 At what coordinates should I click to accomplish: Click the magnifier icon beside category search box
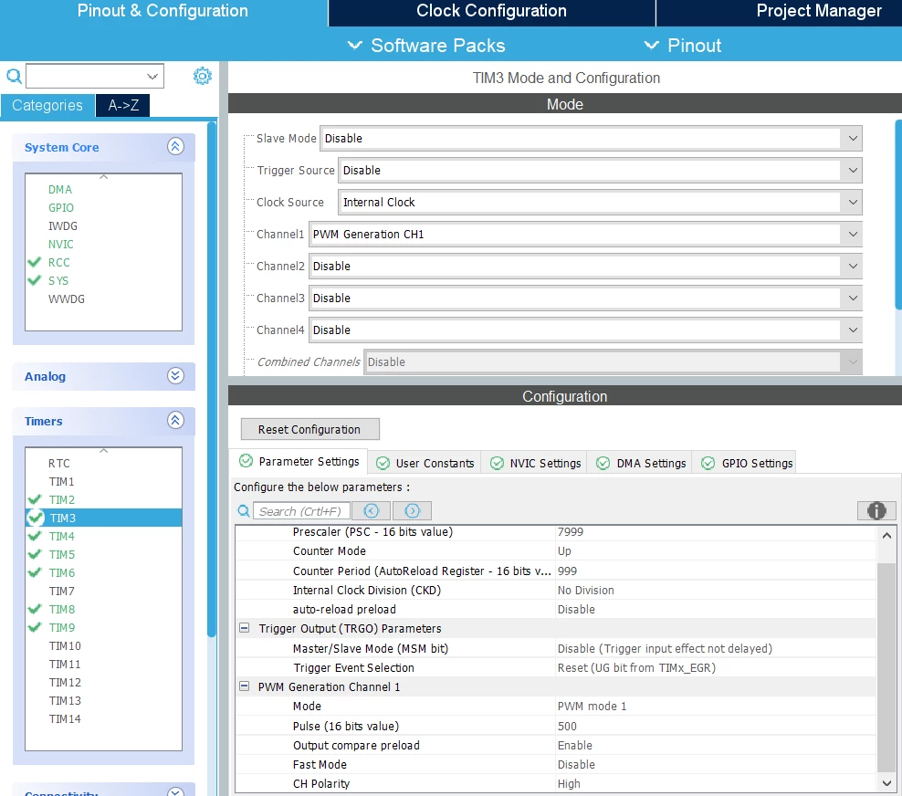[14, 76]
